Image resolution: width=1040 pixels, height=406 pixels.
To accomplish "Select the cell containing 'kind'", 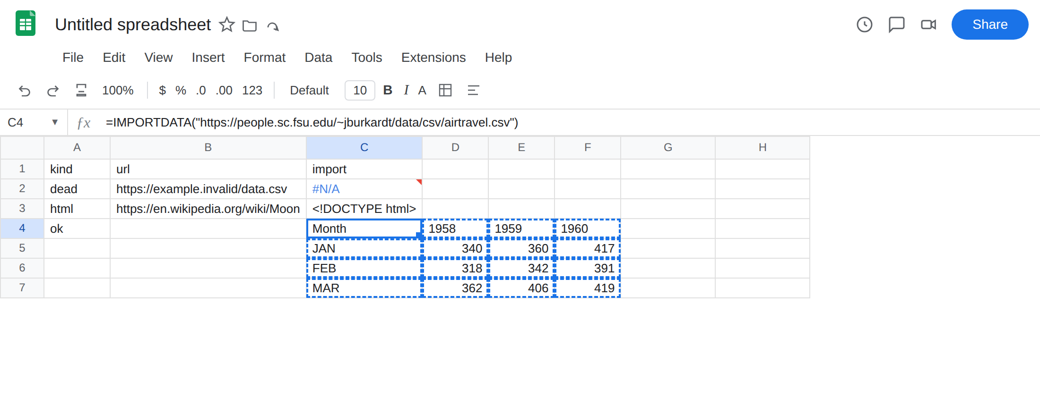I will point(77,169).
